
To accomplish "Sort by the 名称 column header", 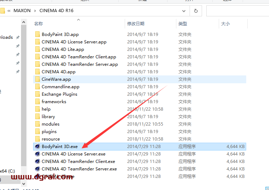I will tap(38, 23).
